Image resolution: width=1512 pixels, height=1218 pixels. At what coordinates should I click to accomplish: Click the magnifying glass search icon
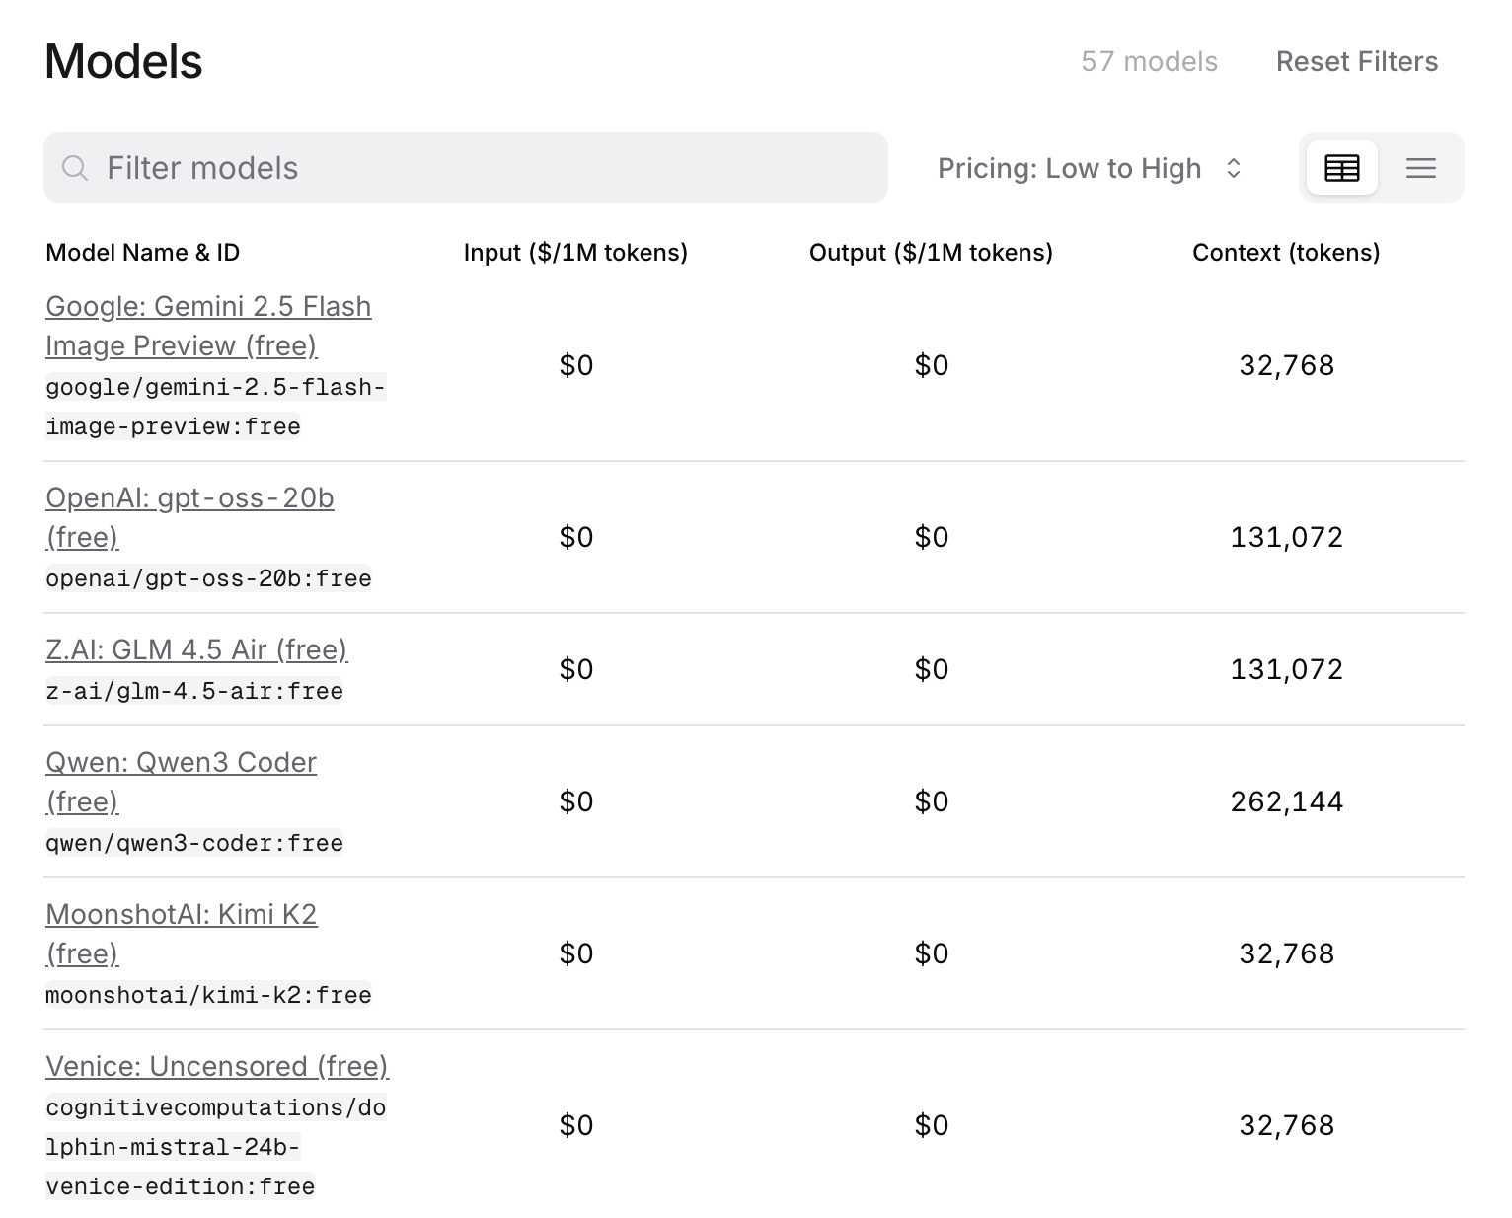click(75, 168)
